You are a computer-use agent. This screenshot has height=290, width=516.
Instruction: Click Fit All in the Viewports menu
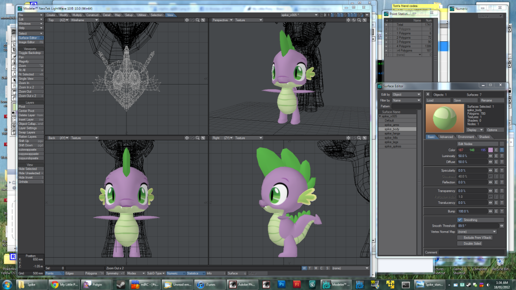tap(31, 70)
